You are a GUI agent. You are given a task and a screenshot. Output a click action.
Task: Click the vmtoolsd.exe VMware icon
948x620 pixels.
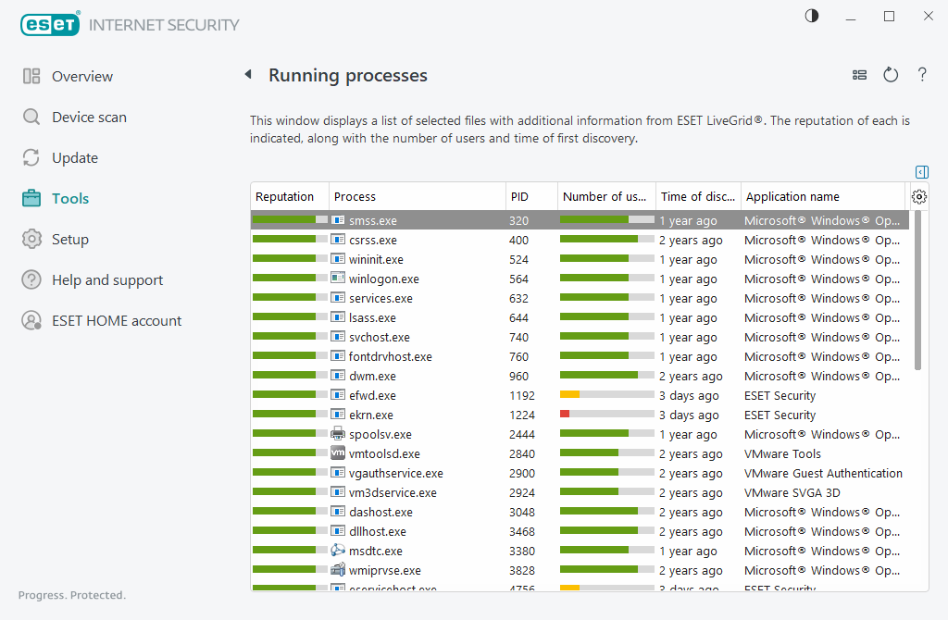pos(338,453)
